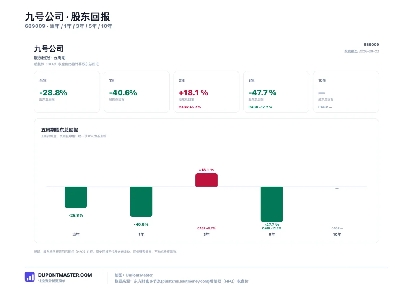Click the date text 数据截至 2026-09-22
This screenshot has height=290, width=413.
[361, 51]
